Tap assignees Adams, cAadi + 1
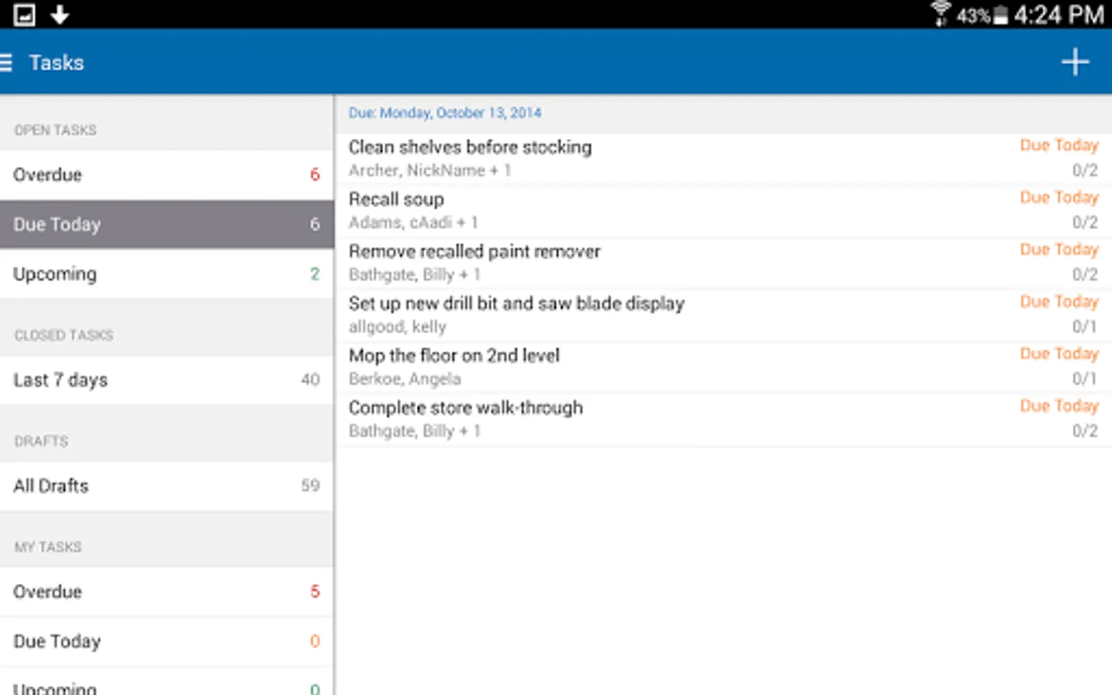Screen dimensions: 1112x695 413,223
